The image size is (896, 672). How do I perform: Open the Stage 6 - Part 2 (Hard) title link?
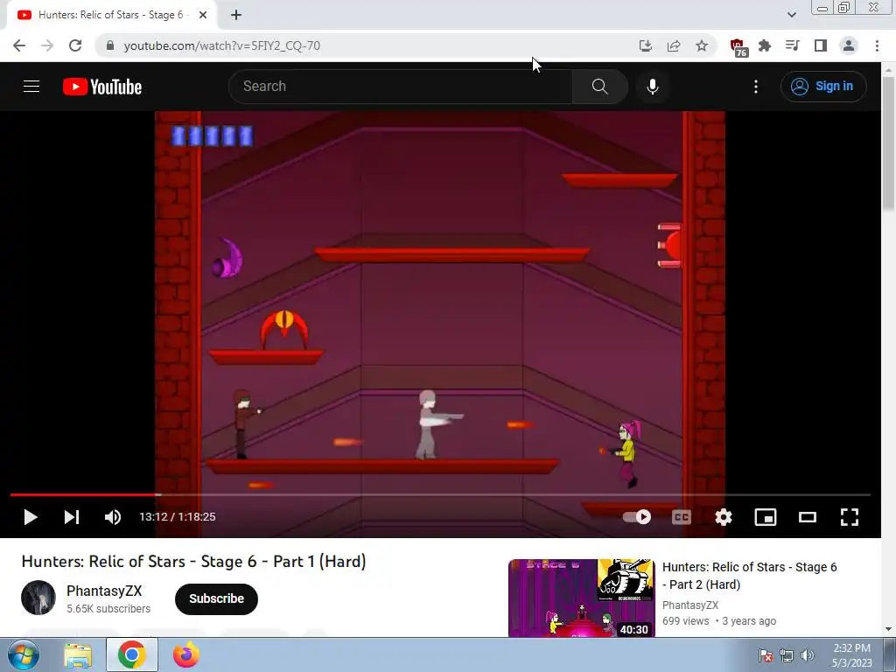point(749,576)
